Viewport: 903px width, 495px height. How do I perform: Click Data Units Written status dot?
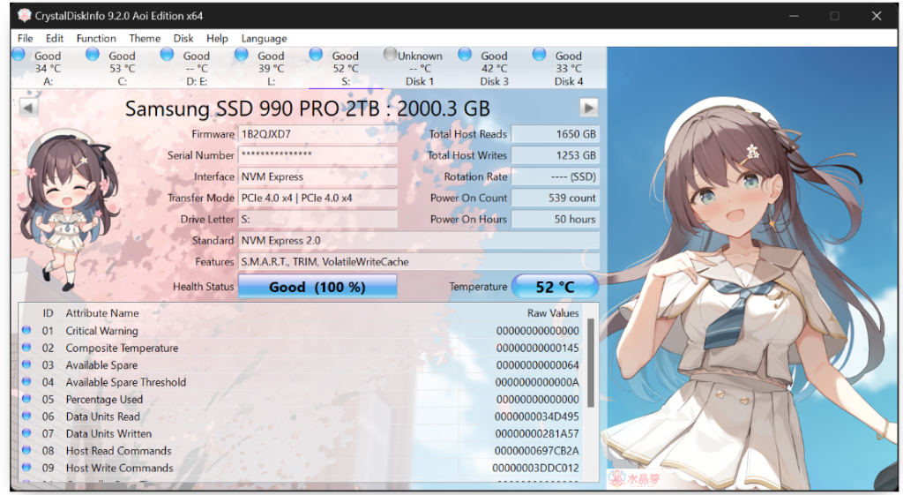(x=26, y=432)
